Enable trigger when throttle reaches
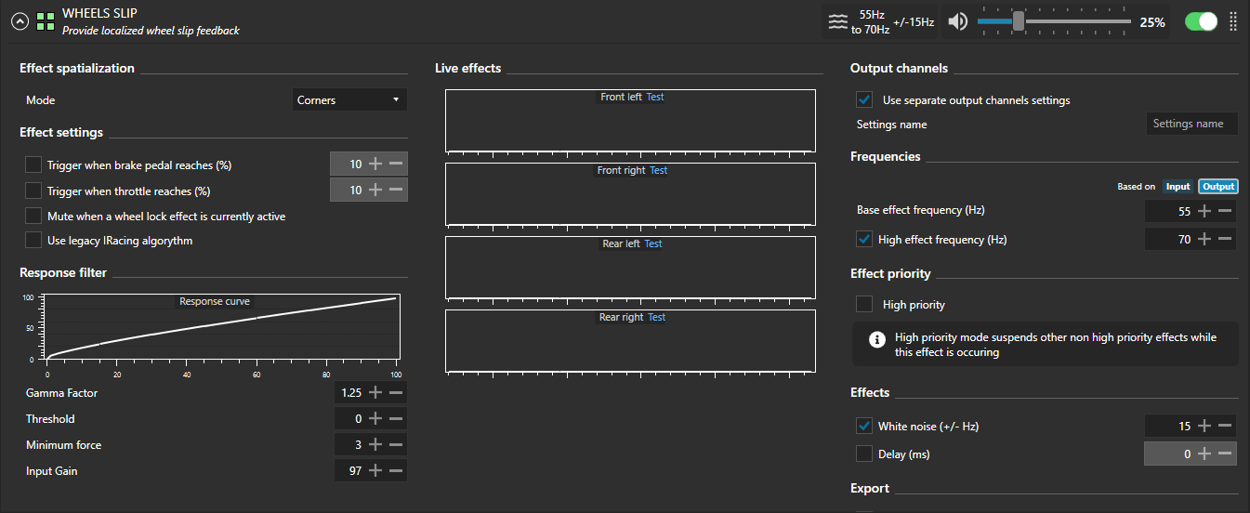Image resolution: width=1250 pixels, height=513 pixels. 33,191
